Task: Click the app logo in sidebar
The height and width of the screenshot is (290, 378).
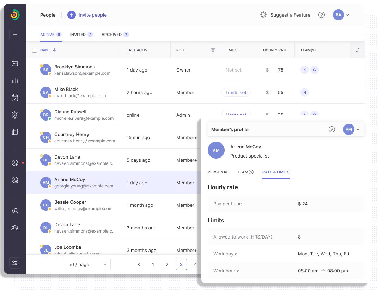Action: click(15, 15)
